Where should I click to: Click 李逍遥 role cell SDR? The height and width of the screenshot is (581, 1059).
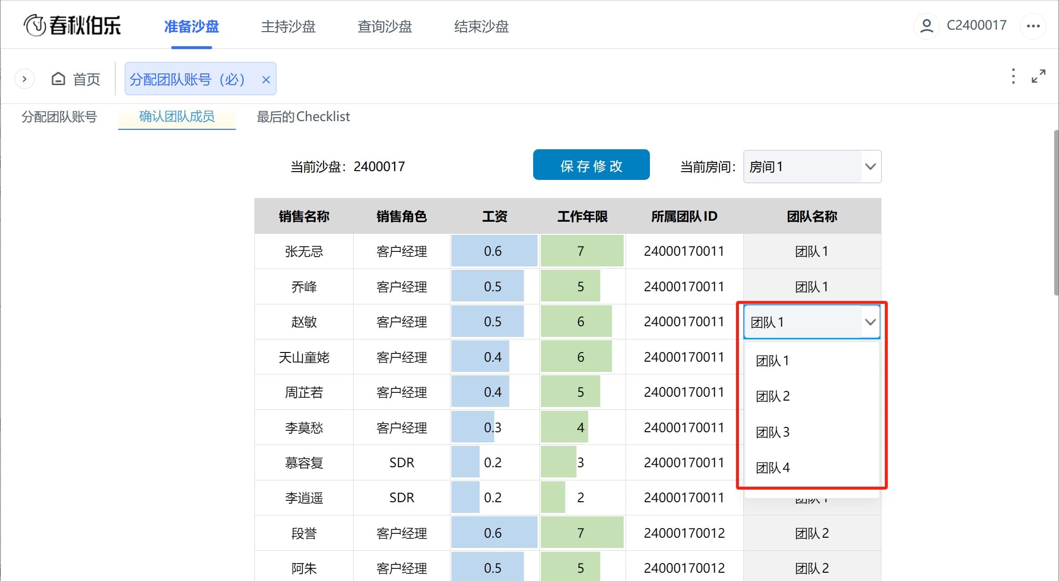pos(402,498)
